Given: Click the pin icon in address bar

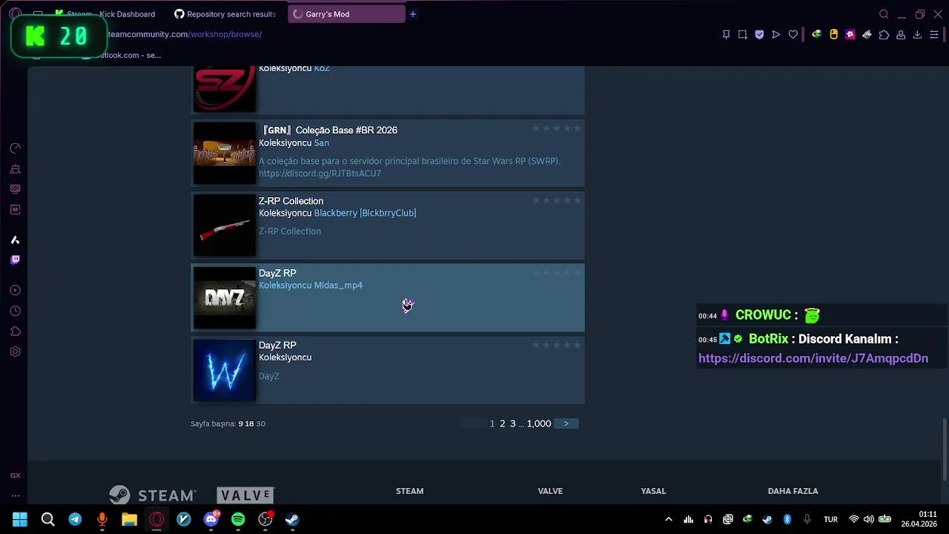Looking at the screenshot, I should (726, 34).
